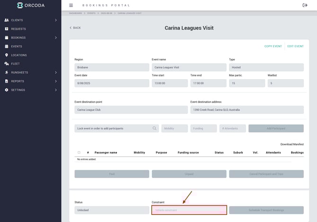
Task: Click Download Manifest
Action: coord(291,144)
